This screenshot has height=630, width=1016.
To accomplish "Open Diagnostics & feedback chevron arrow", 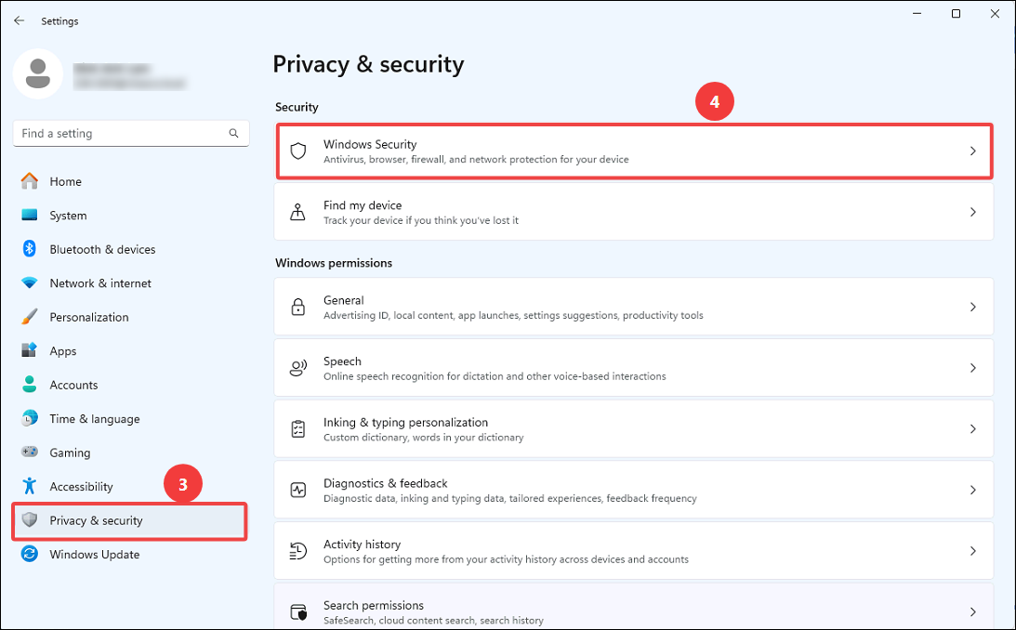I will [972, 490].
